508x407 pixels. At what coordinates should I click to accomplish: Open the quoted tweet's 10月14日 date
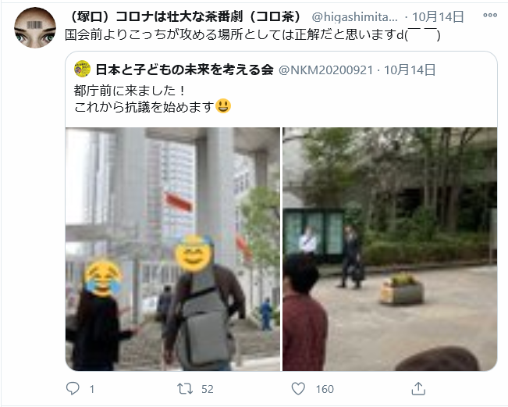tap(410, 70)
